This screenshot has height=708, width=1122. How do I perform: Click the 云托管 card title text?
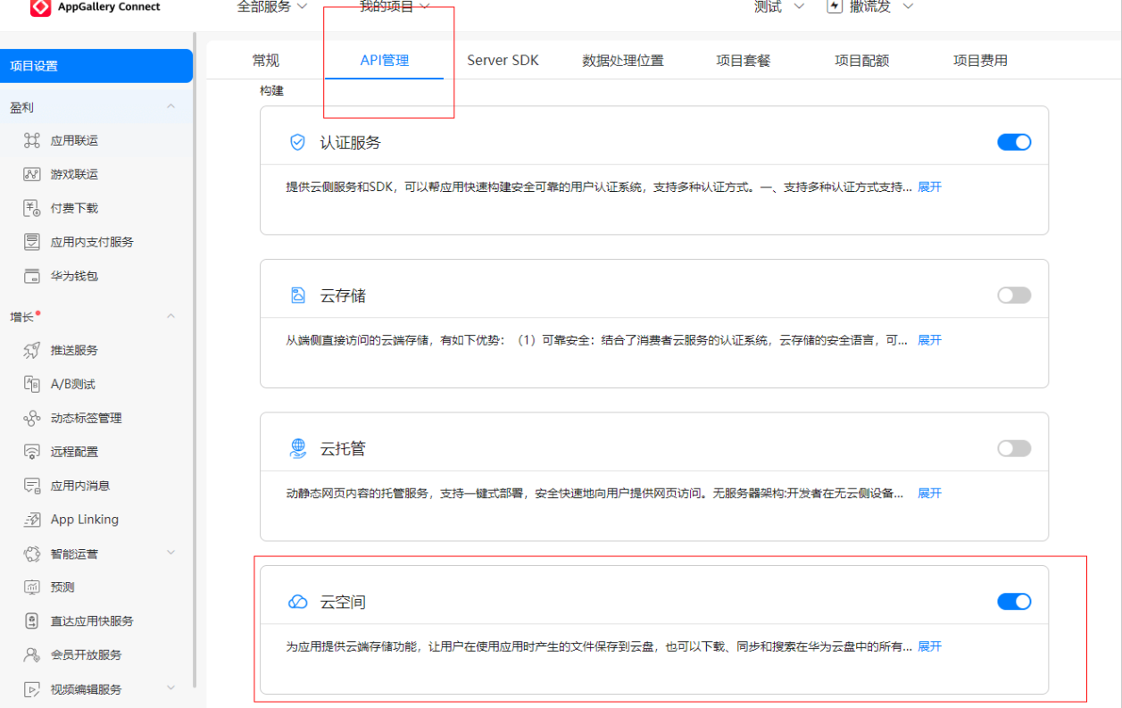343,449
